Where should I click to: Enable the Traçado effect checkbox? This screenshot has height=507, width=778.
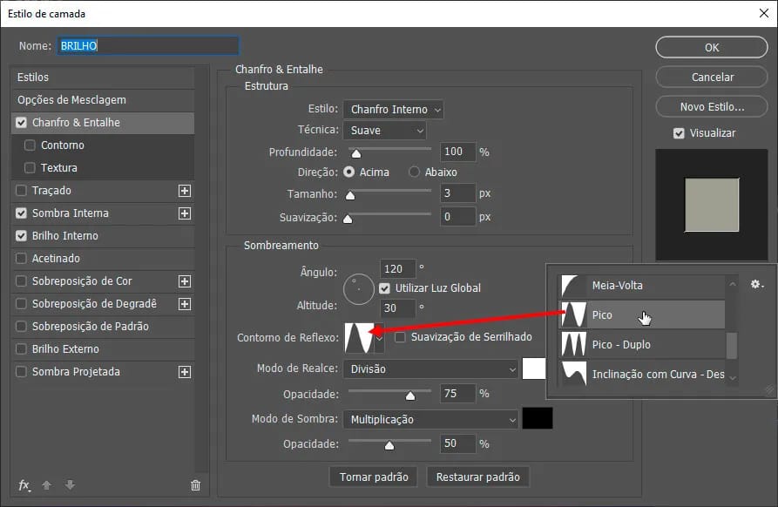click(x=21, y=191)
